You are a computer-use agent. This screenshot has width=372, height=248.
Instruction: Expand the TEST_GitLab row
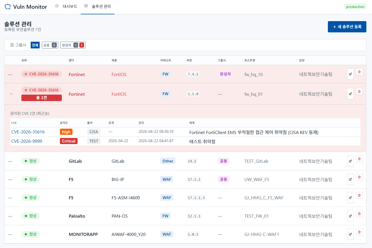click(x=10, y=161)
